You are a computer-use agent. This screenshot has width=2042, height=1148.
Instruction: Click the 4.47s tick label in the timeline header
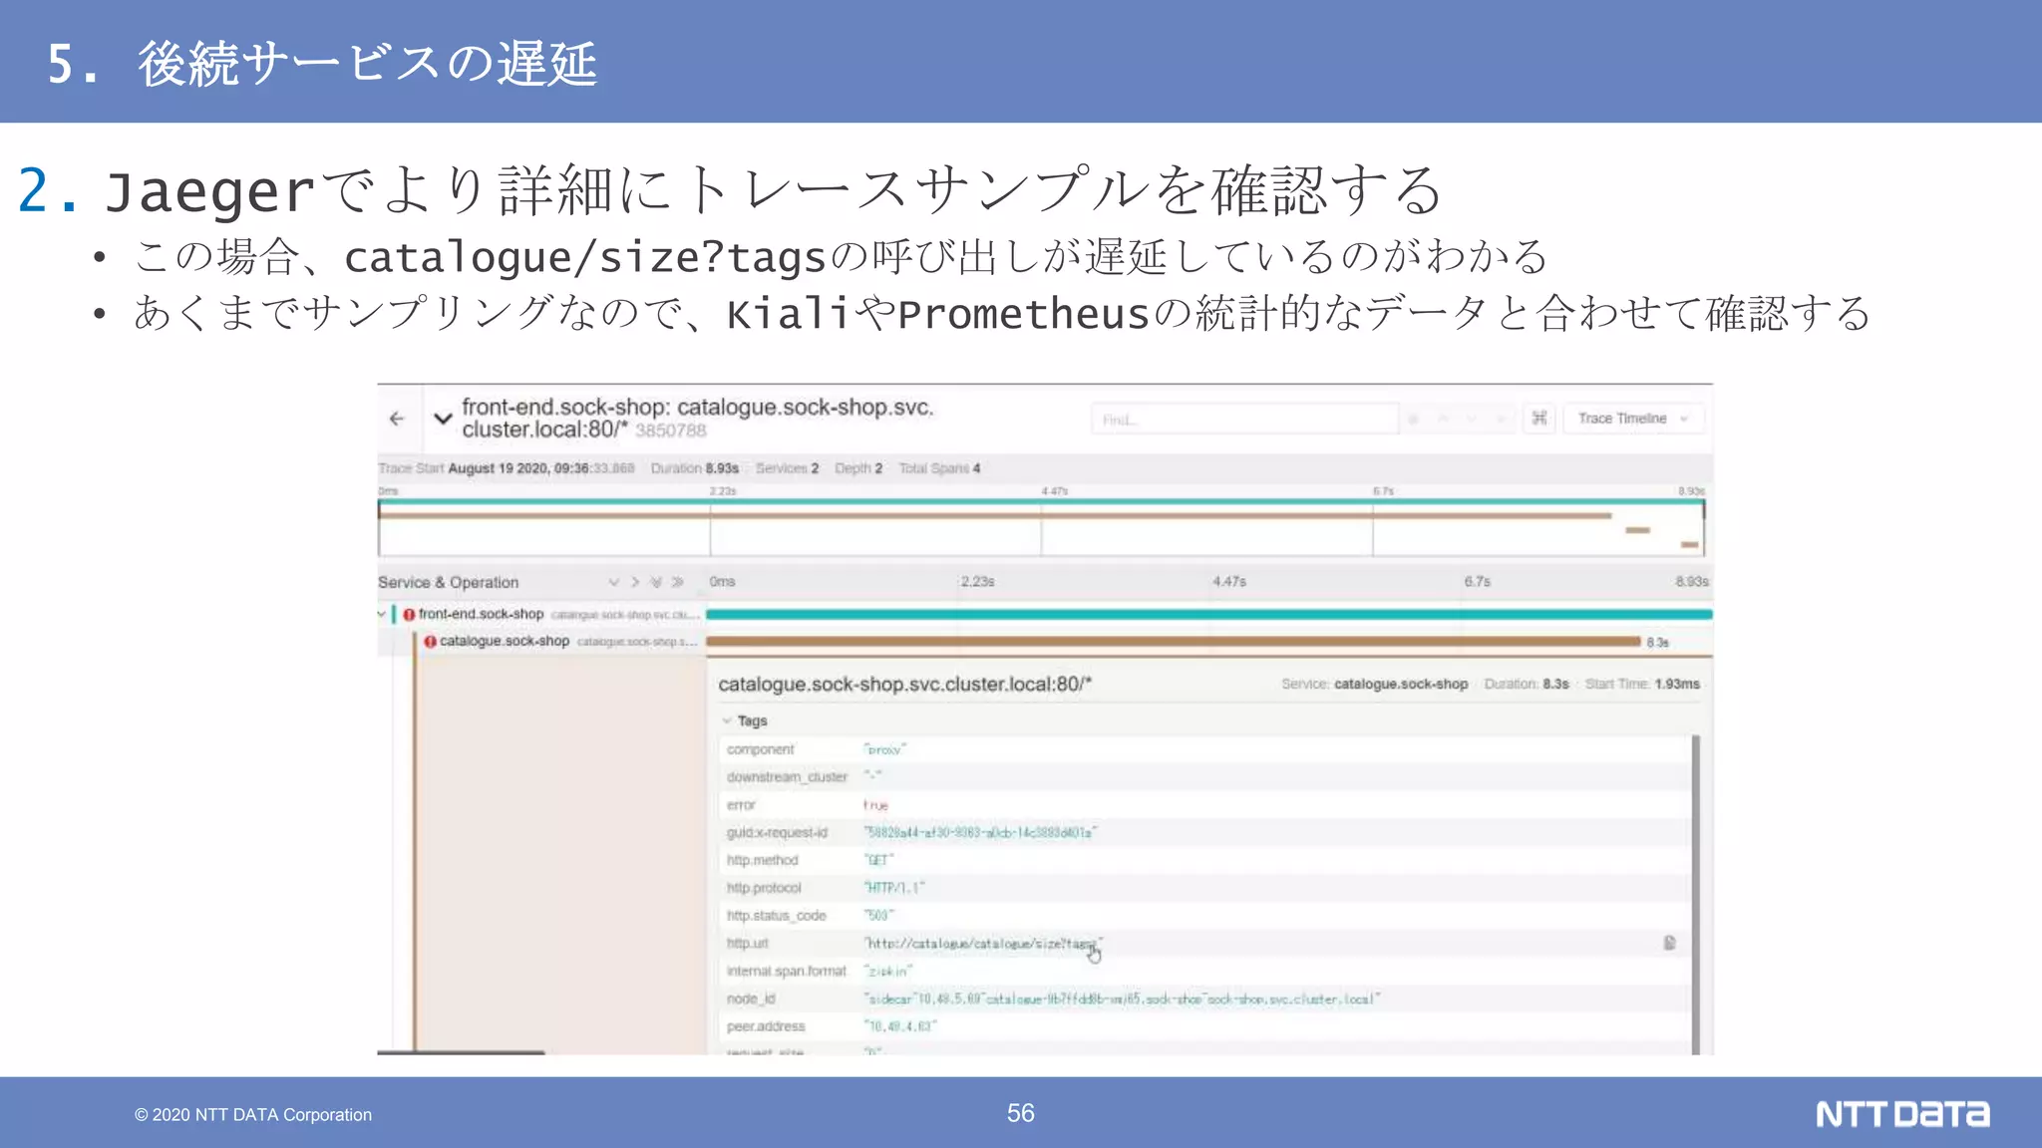coord(1229,582)
